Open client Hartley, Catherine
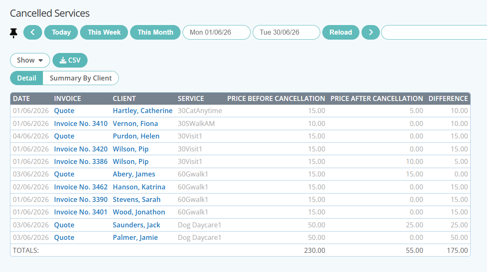 (143, 111)
